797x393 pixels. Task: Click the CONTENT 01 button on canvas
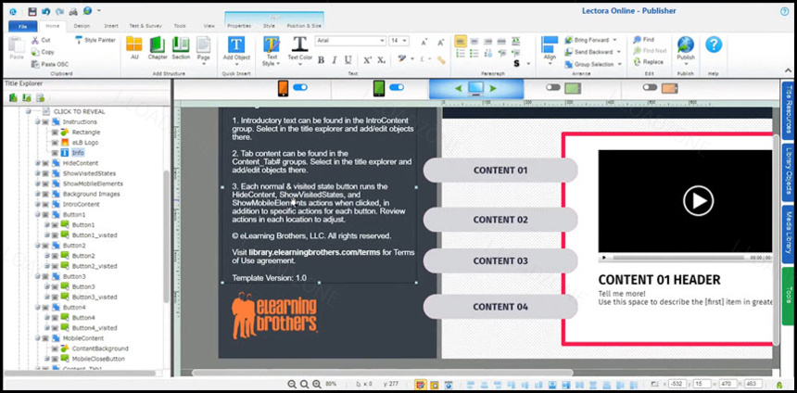click(x=500, y=171)
